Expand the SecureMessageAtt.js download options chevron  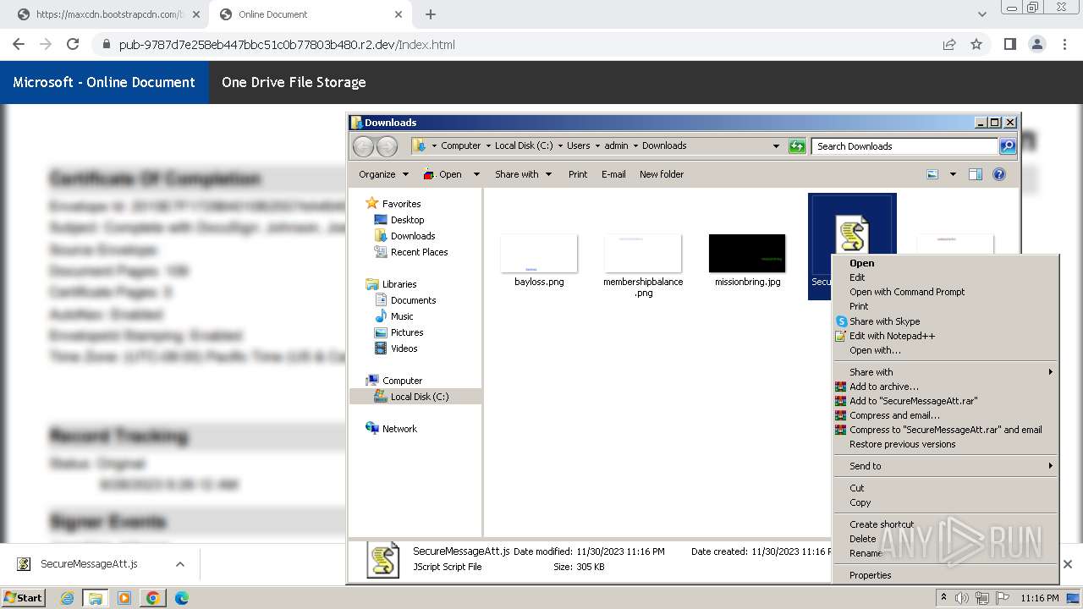point(179,564)
